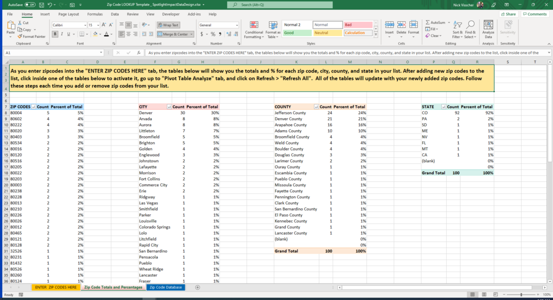Screen dimensions: 553x300
Task: Click the Format cells icon
Action: 413,25
